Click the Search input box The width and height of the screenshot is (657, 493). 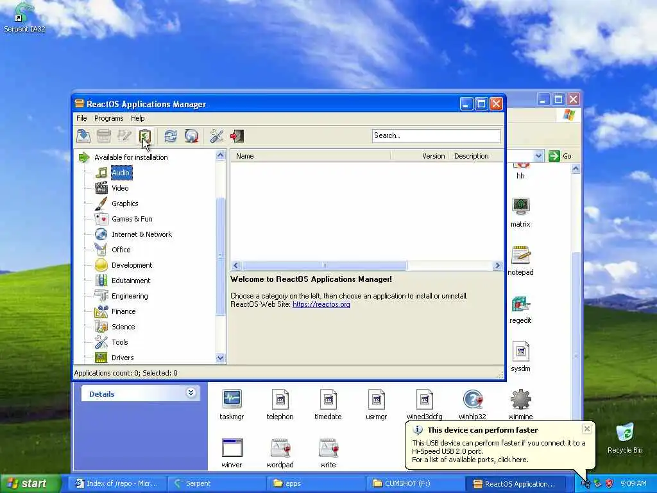click(436, 135)
